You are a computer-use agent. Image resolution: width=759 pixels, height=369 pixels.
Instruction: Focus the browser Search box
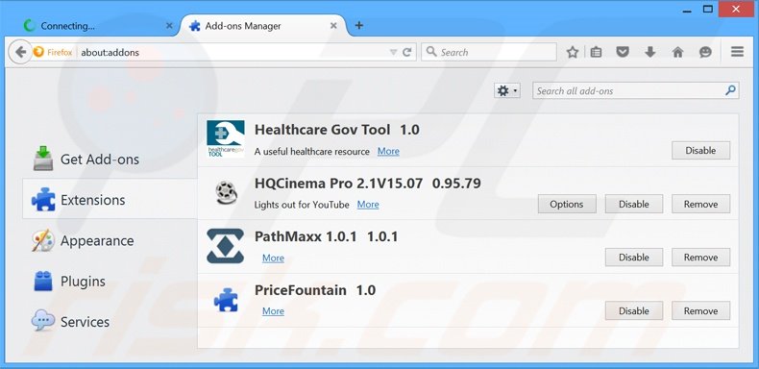pyautogui.click(x=489, y=52)
